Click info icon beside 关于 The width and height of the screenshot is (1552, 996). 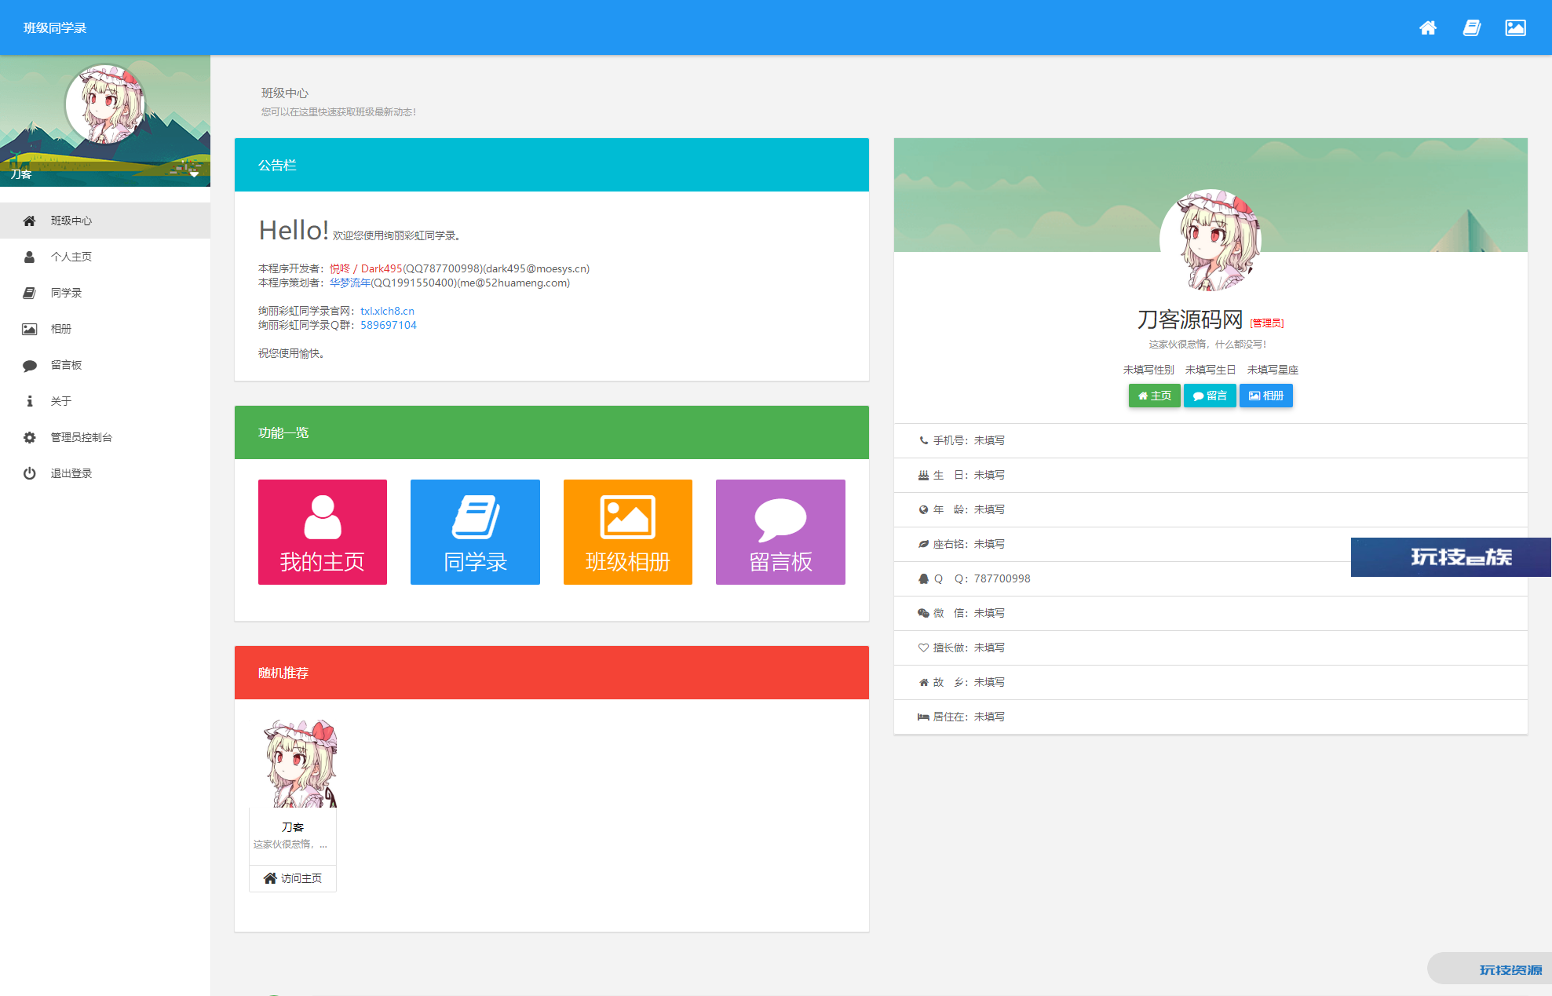pos(29,401)
